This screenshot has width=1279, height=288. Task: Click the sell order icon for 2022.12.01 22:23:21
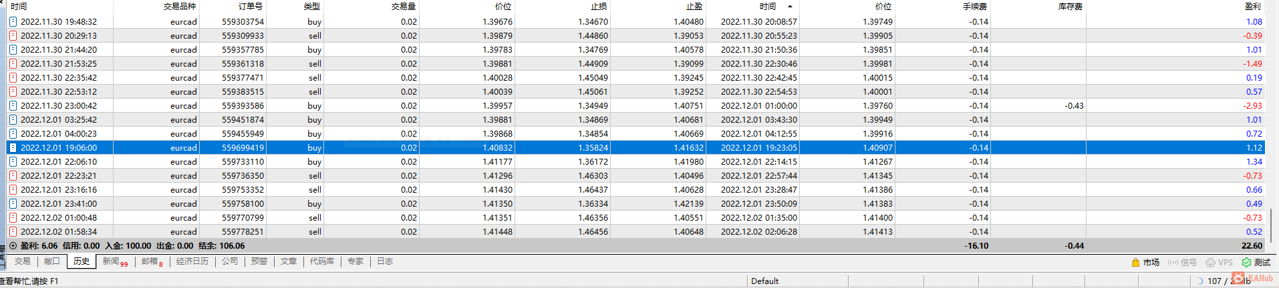click(13, 175)
